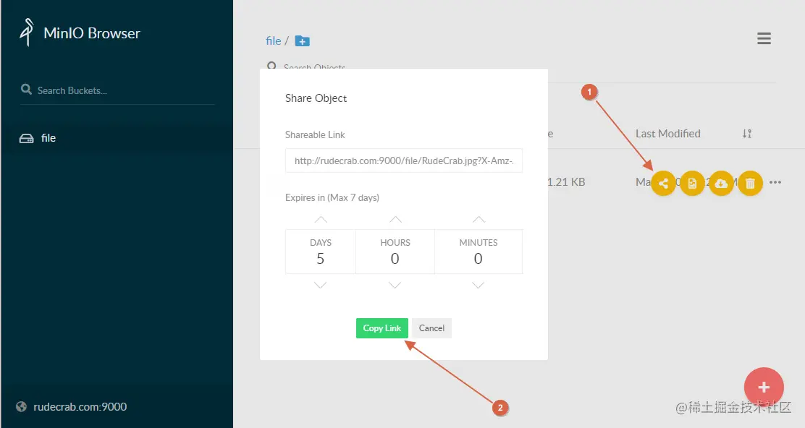
Task: Click the Last Modified sort icon
Action: coord(747,134)
